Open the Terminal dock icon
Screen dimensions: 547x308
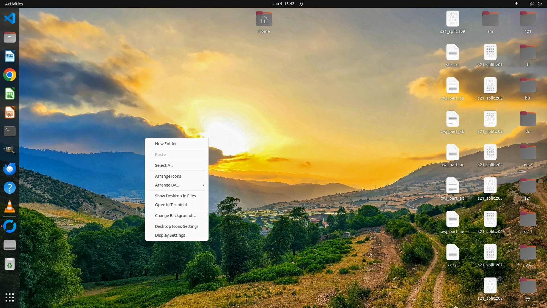coord(10,131)
